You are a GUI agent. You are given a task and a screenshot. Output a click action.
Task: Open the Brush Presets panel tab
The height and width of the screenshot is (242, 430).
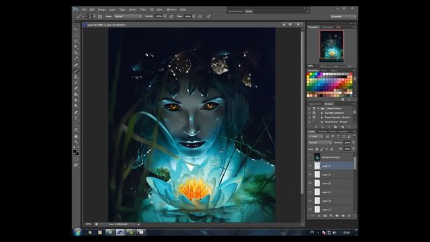point(235,11)
